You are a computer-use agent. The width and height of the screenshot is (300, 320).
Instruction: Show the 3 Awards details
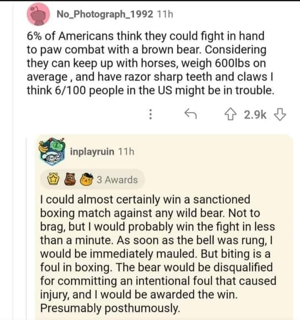click(x=117, y=180)
